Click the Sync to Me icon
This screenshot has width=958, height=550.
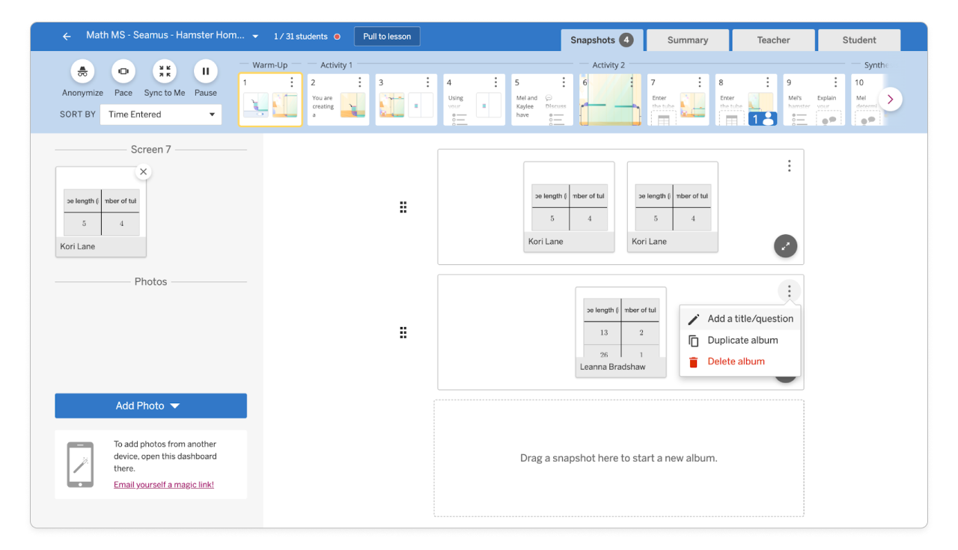point(165,73)
